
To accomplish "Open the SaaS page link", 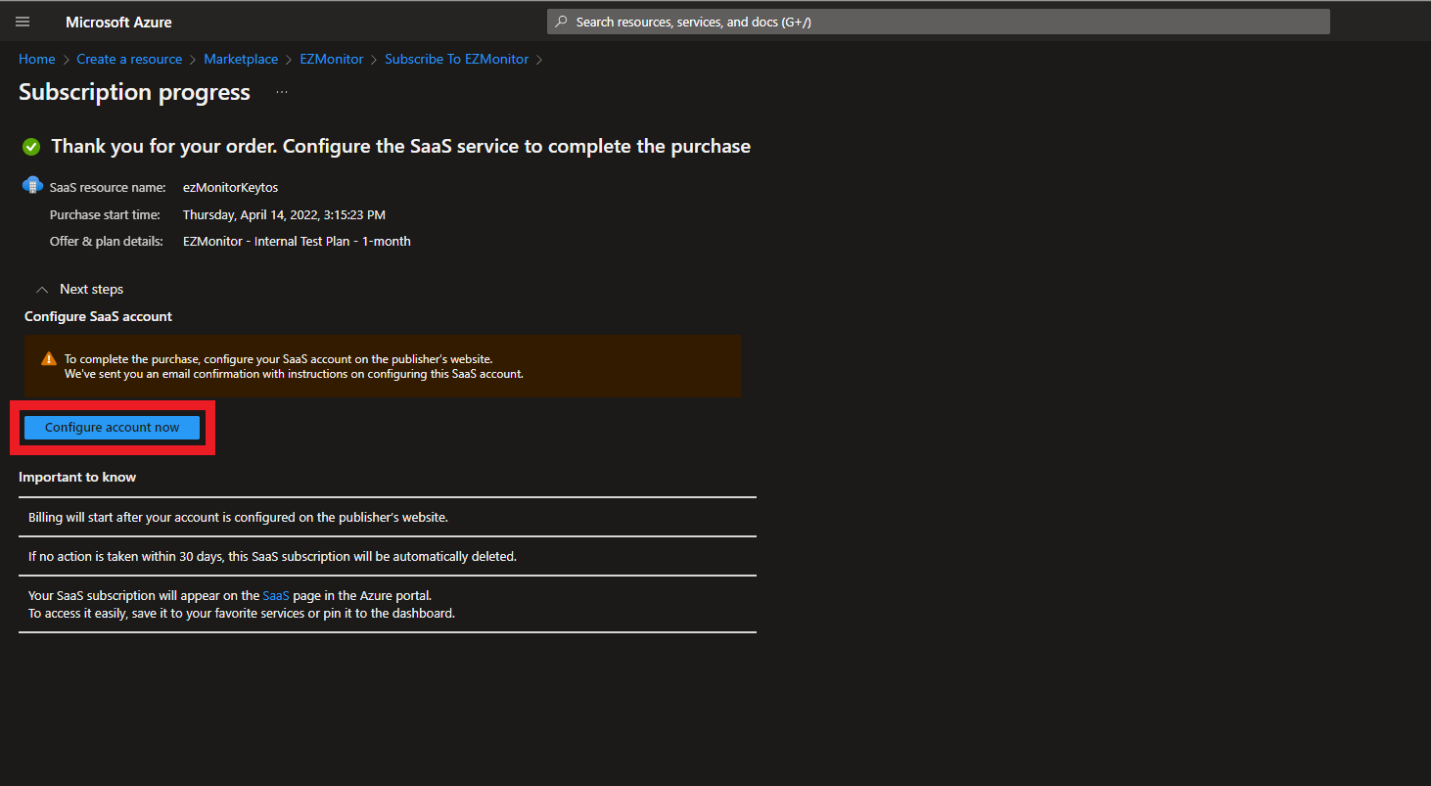I will (x=276, y=595).
